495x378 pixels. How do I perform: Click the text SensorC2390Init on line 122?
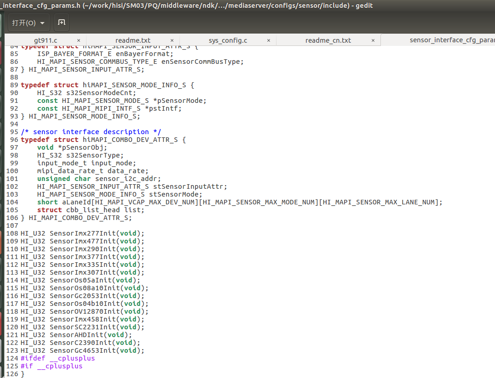click(x=81, y=343)
